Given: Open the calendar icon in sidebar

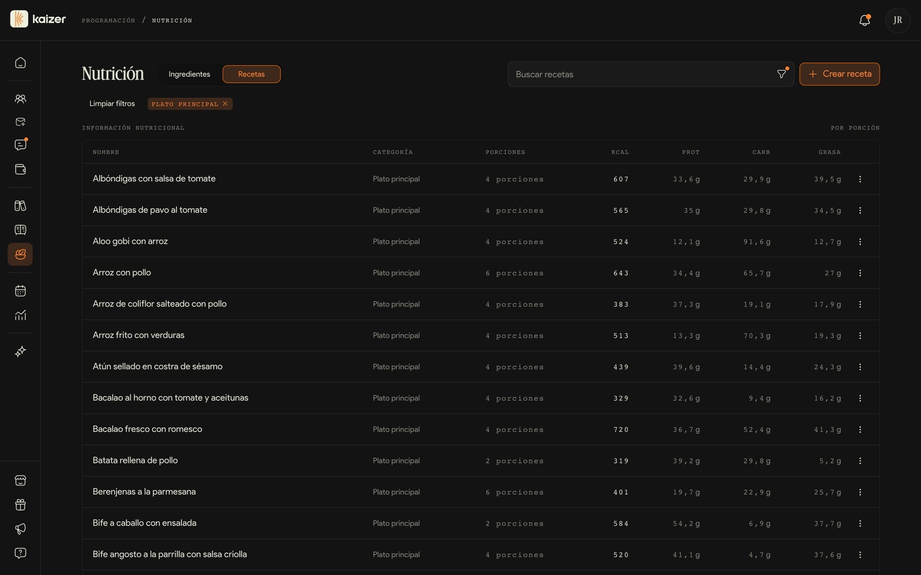Looking at the screenshot, I should (20, 291).
